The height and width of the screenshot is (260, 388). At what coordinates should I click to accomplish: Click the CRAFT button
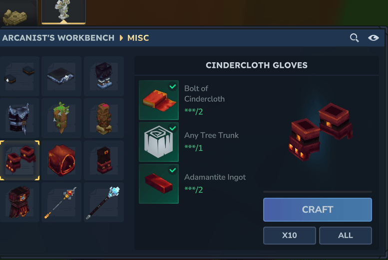coord(318,210)
